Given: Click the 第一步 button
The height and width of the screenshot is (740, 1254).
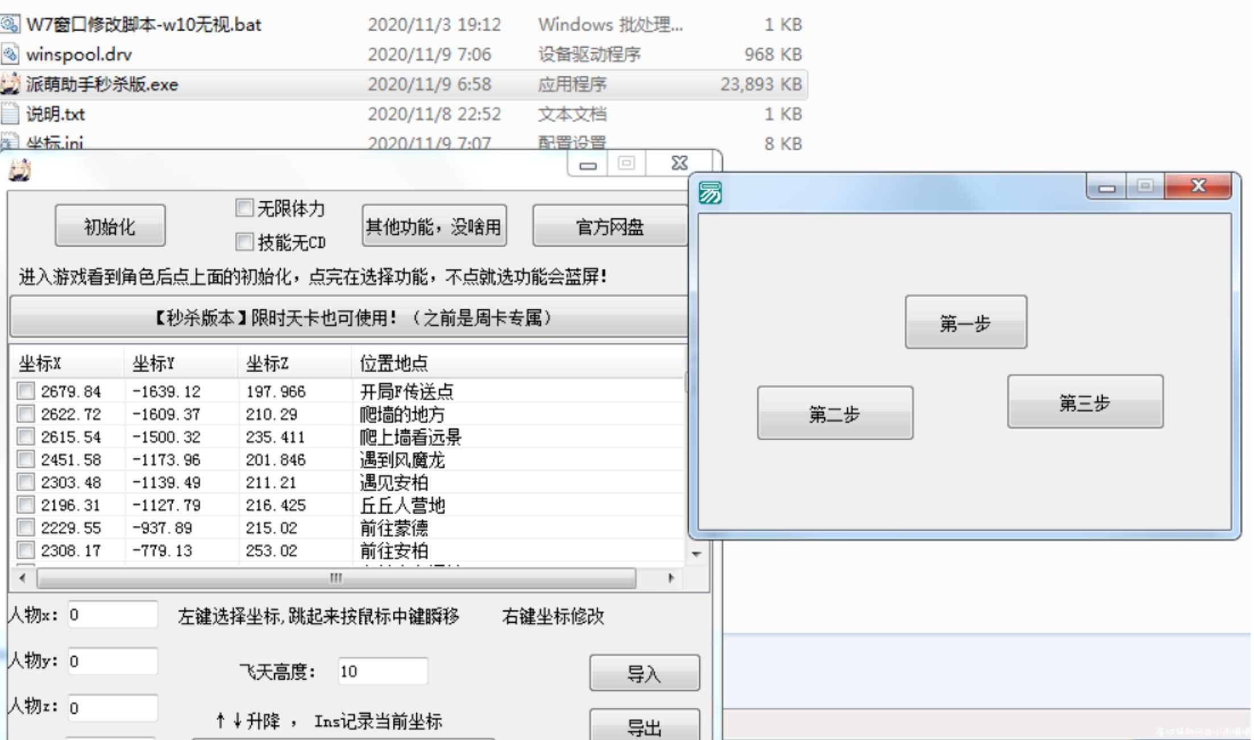Looking at the screenshot, I should [966, 322].
